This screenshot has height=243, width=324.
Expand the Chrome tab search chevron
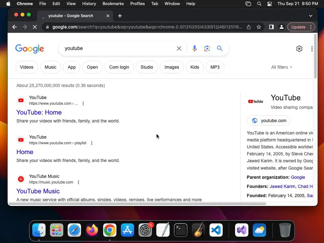311,16
